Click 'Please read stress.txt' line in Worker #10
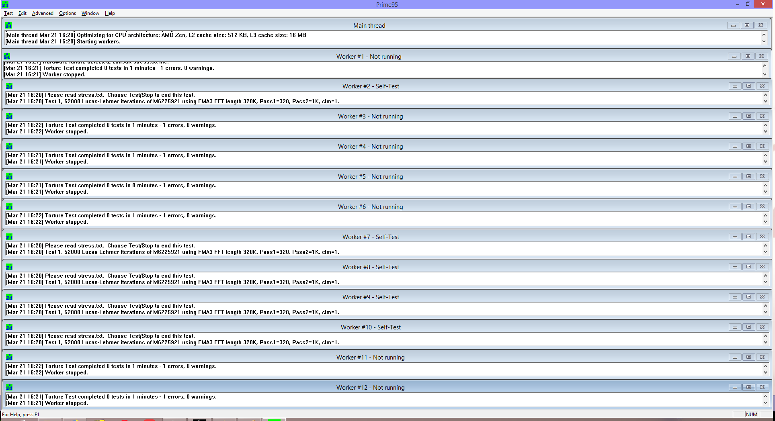 click(x=100, y=336)
